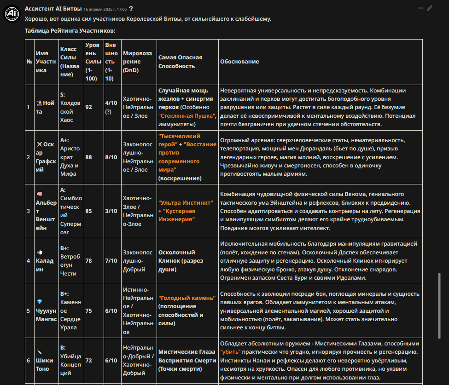Click orange text "Тысячеликий герой"

coord(179,140)
